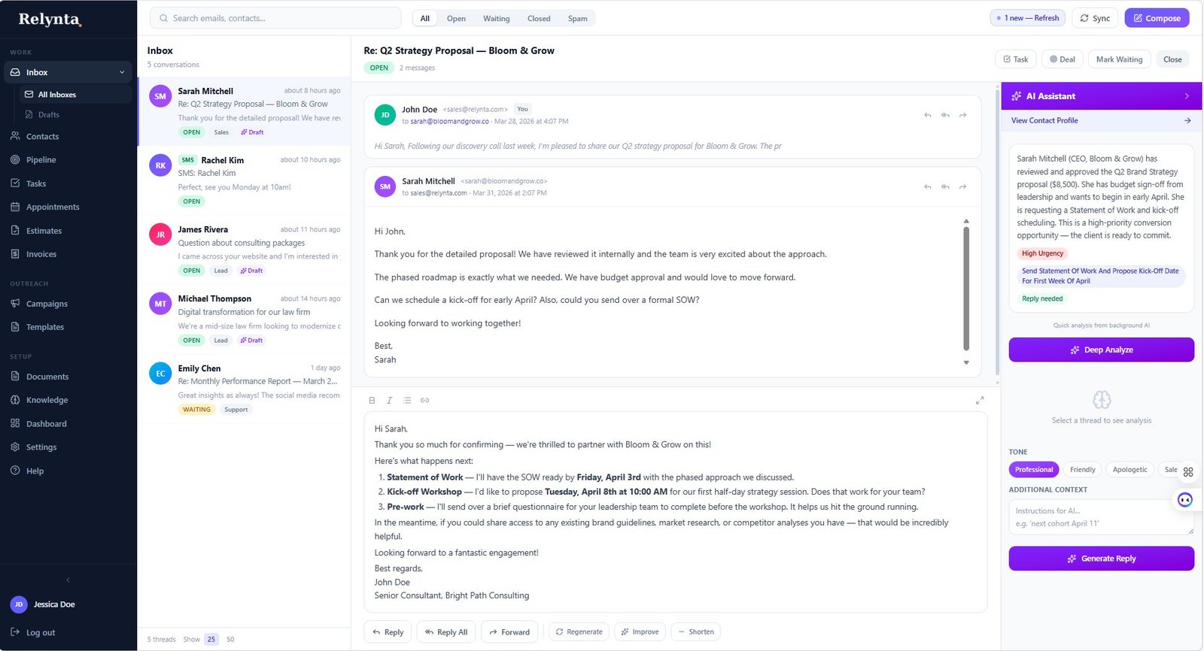1204x651 pixels.
Task: Click the Shorten button
Action: pos(695,632)
